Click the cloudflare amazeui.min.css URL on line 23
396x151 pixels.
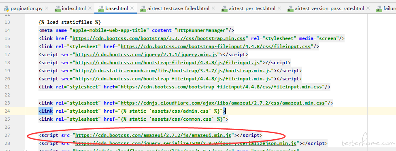(x=223, y=103)
